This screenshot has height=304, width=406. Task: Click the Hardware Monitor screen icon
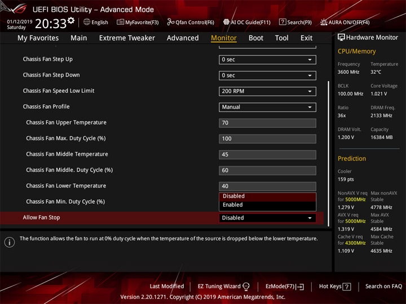pos(341,37)
